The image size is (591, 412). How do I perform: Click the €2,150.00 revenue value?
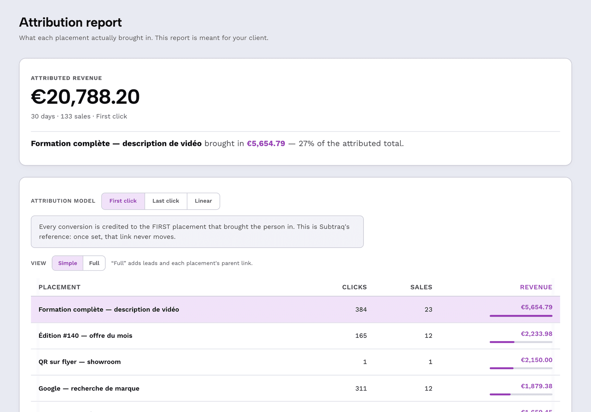536,360
